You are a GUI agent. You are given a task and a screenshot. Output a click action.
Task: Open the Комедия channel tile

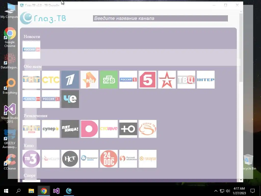51,159
